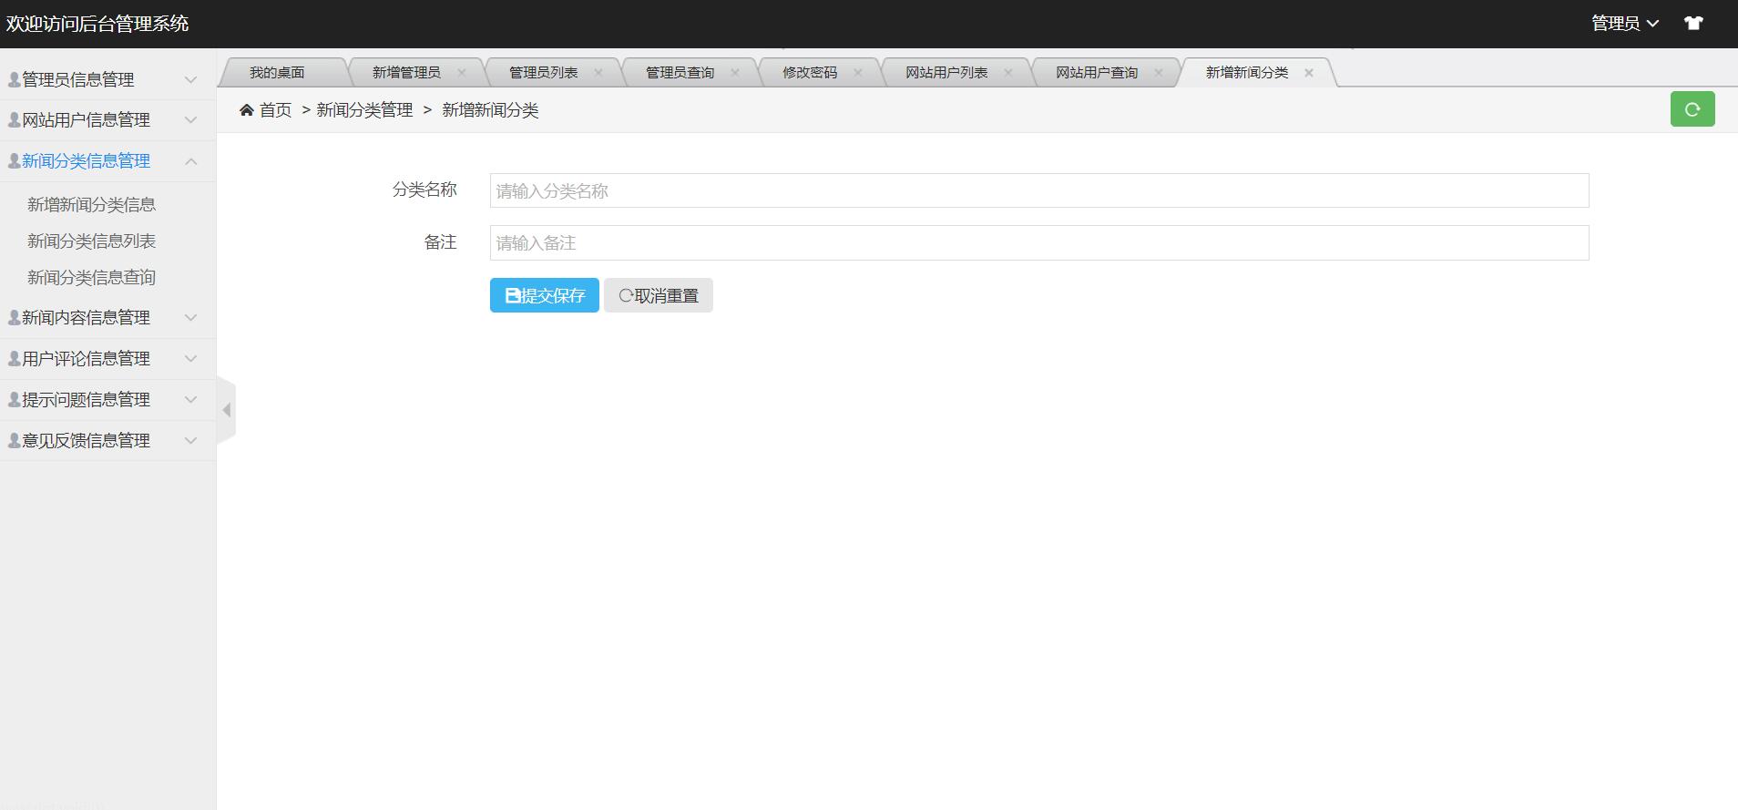Open the skin theme shirt icon
The width and height of the screenshot is (1738, 810).
pos(1693,24)
